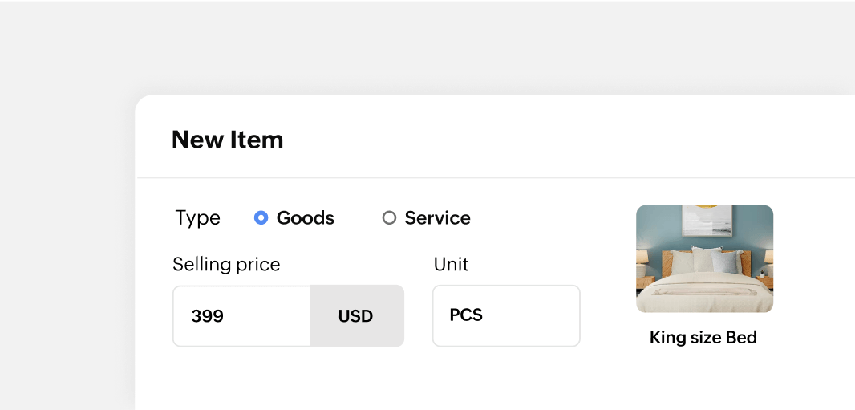Open the USD currency selector

pos(356,316)
